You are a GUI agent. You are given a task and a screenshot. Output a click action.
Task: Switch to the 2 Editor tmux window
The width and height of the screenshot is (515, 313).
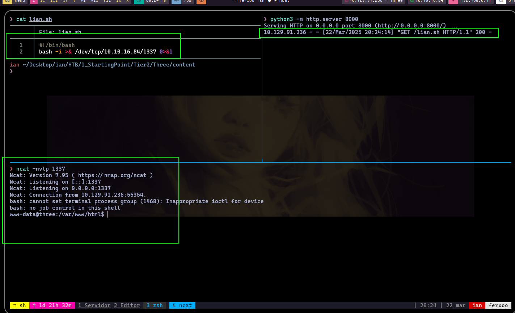tap(127, 305)
